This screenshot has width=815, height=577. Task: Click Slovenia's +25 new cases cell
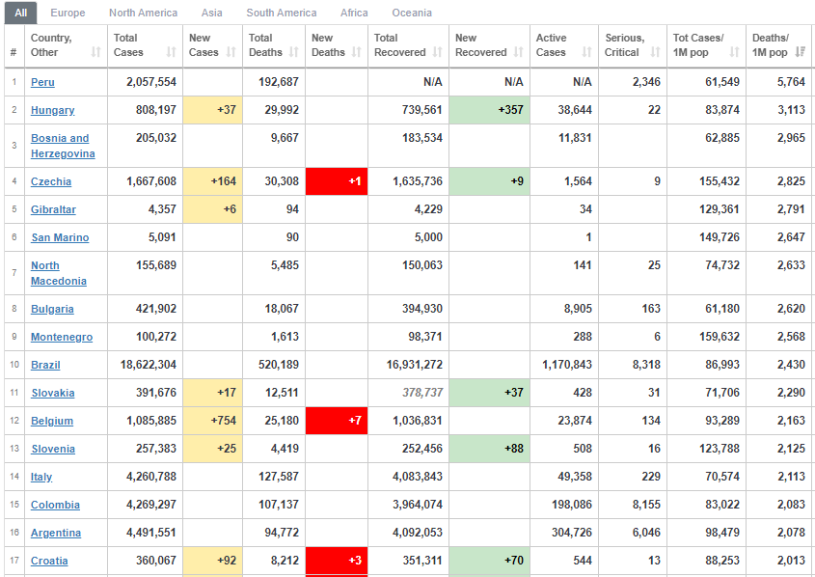pyautogui.click(x=212, y=449)
